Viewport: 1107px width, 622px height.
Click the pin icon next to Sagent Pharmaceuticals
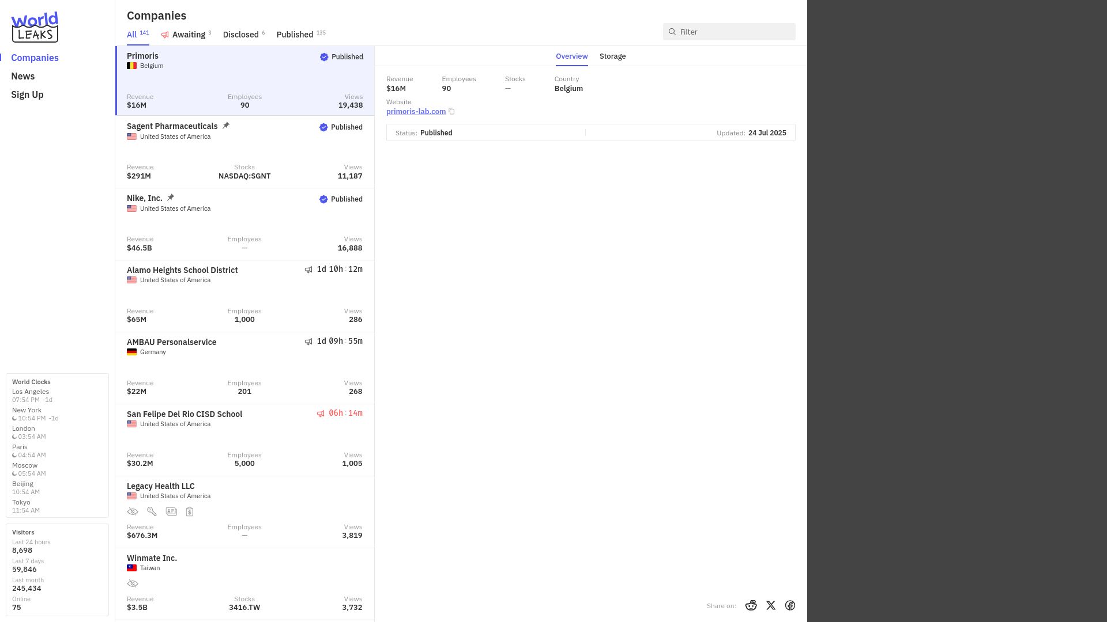[226, 126]
